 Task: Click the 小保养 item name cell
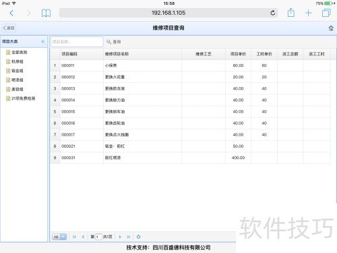click(x=142, y=65)
